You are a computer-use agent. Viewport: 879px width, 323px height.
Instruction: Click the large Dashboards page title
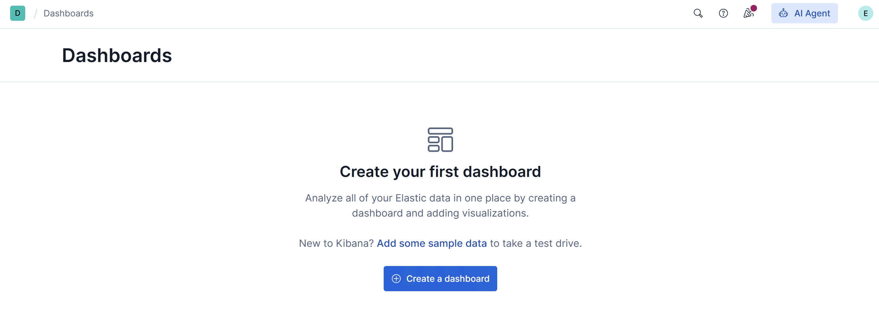pos(117,55)
